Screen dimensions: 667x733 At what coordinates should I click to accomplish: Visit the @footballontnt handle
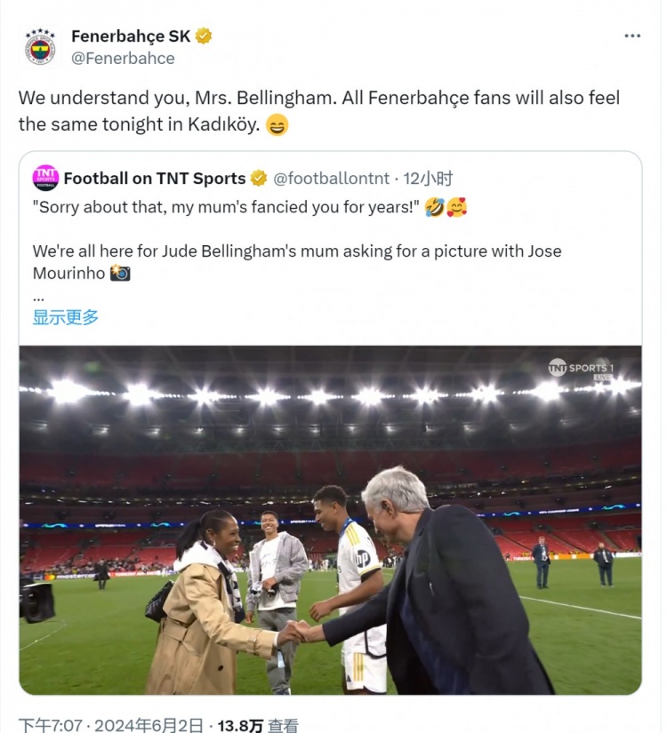[331, 179]
